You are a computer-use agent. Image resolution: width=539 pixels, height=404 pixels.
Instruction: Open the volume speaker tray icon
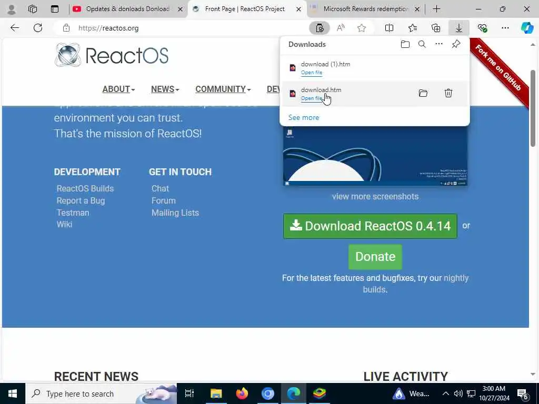(458, 393)
